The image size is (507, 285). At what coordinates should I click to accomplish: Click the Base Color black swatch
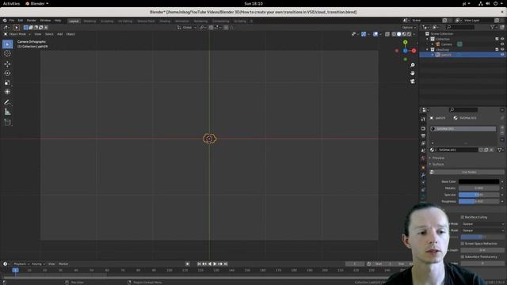(478, 181)
